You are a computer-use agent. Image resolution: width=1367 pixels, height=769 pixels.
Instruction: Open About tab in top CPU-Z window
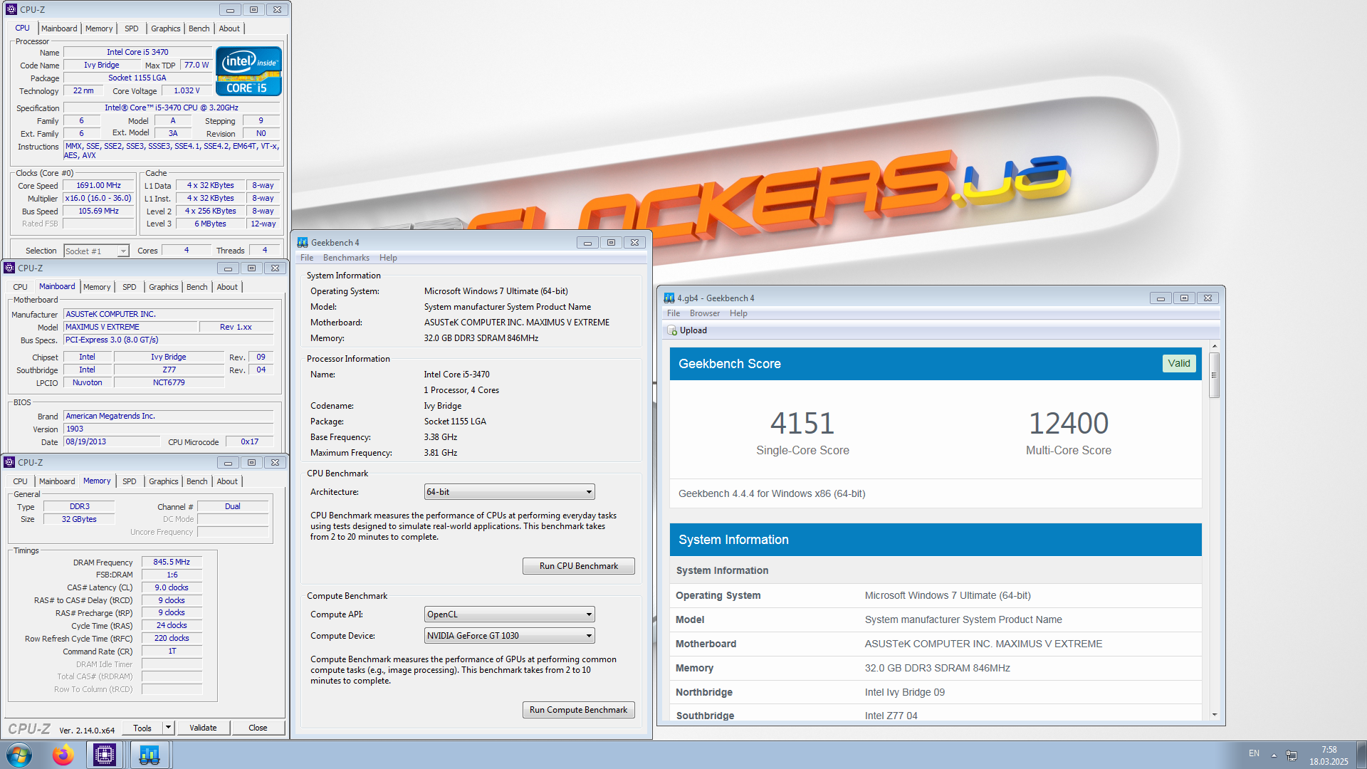(x=229, y=28)
